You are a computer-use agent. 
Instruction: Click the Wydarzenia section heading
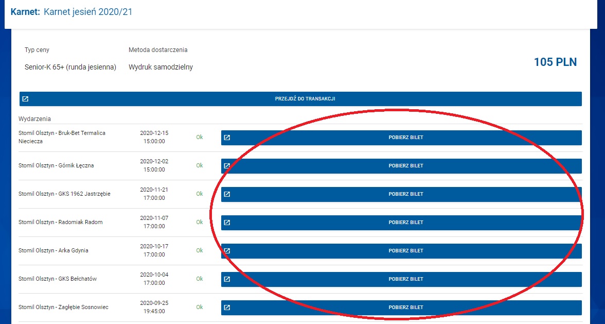pos(34,119)
